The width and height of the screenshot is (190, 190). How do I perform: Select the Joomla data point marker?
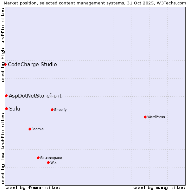click(x=30, y=129)
